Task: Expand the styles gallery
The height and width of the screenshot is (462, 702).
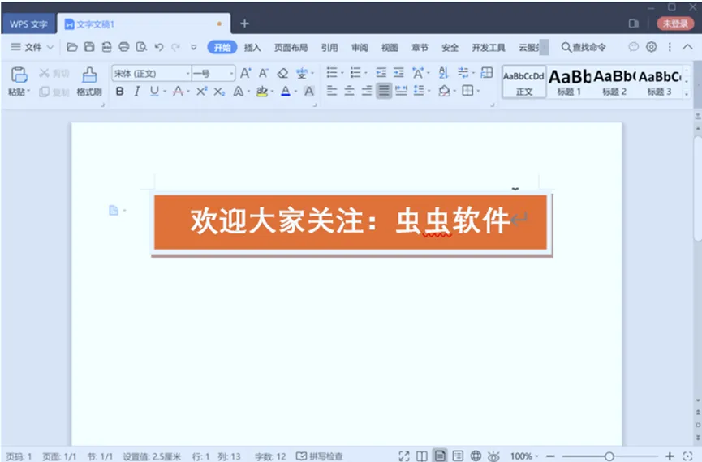Action: tap(687, 93)
